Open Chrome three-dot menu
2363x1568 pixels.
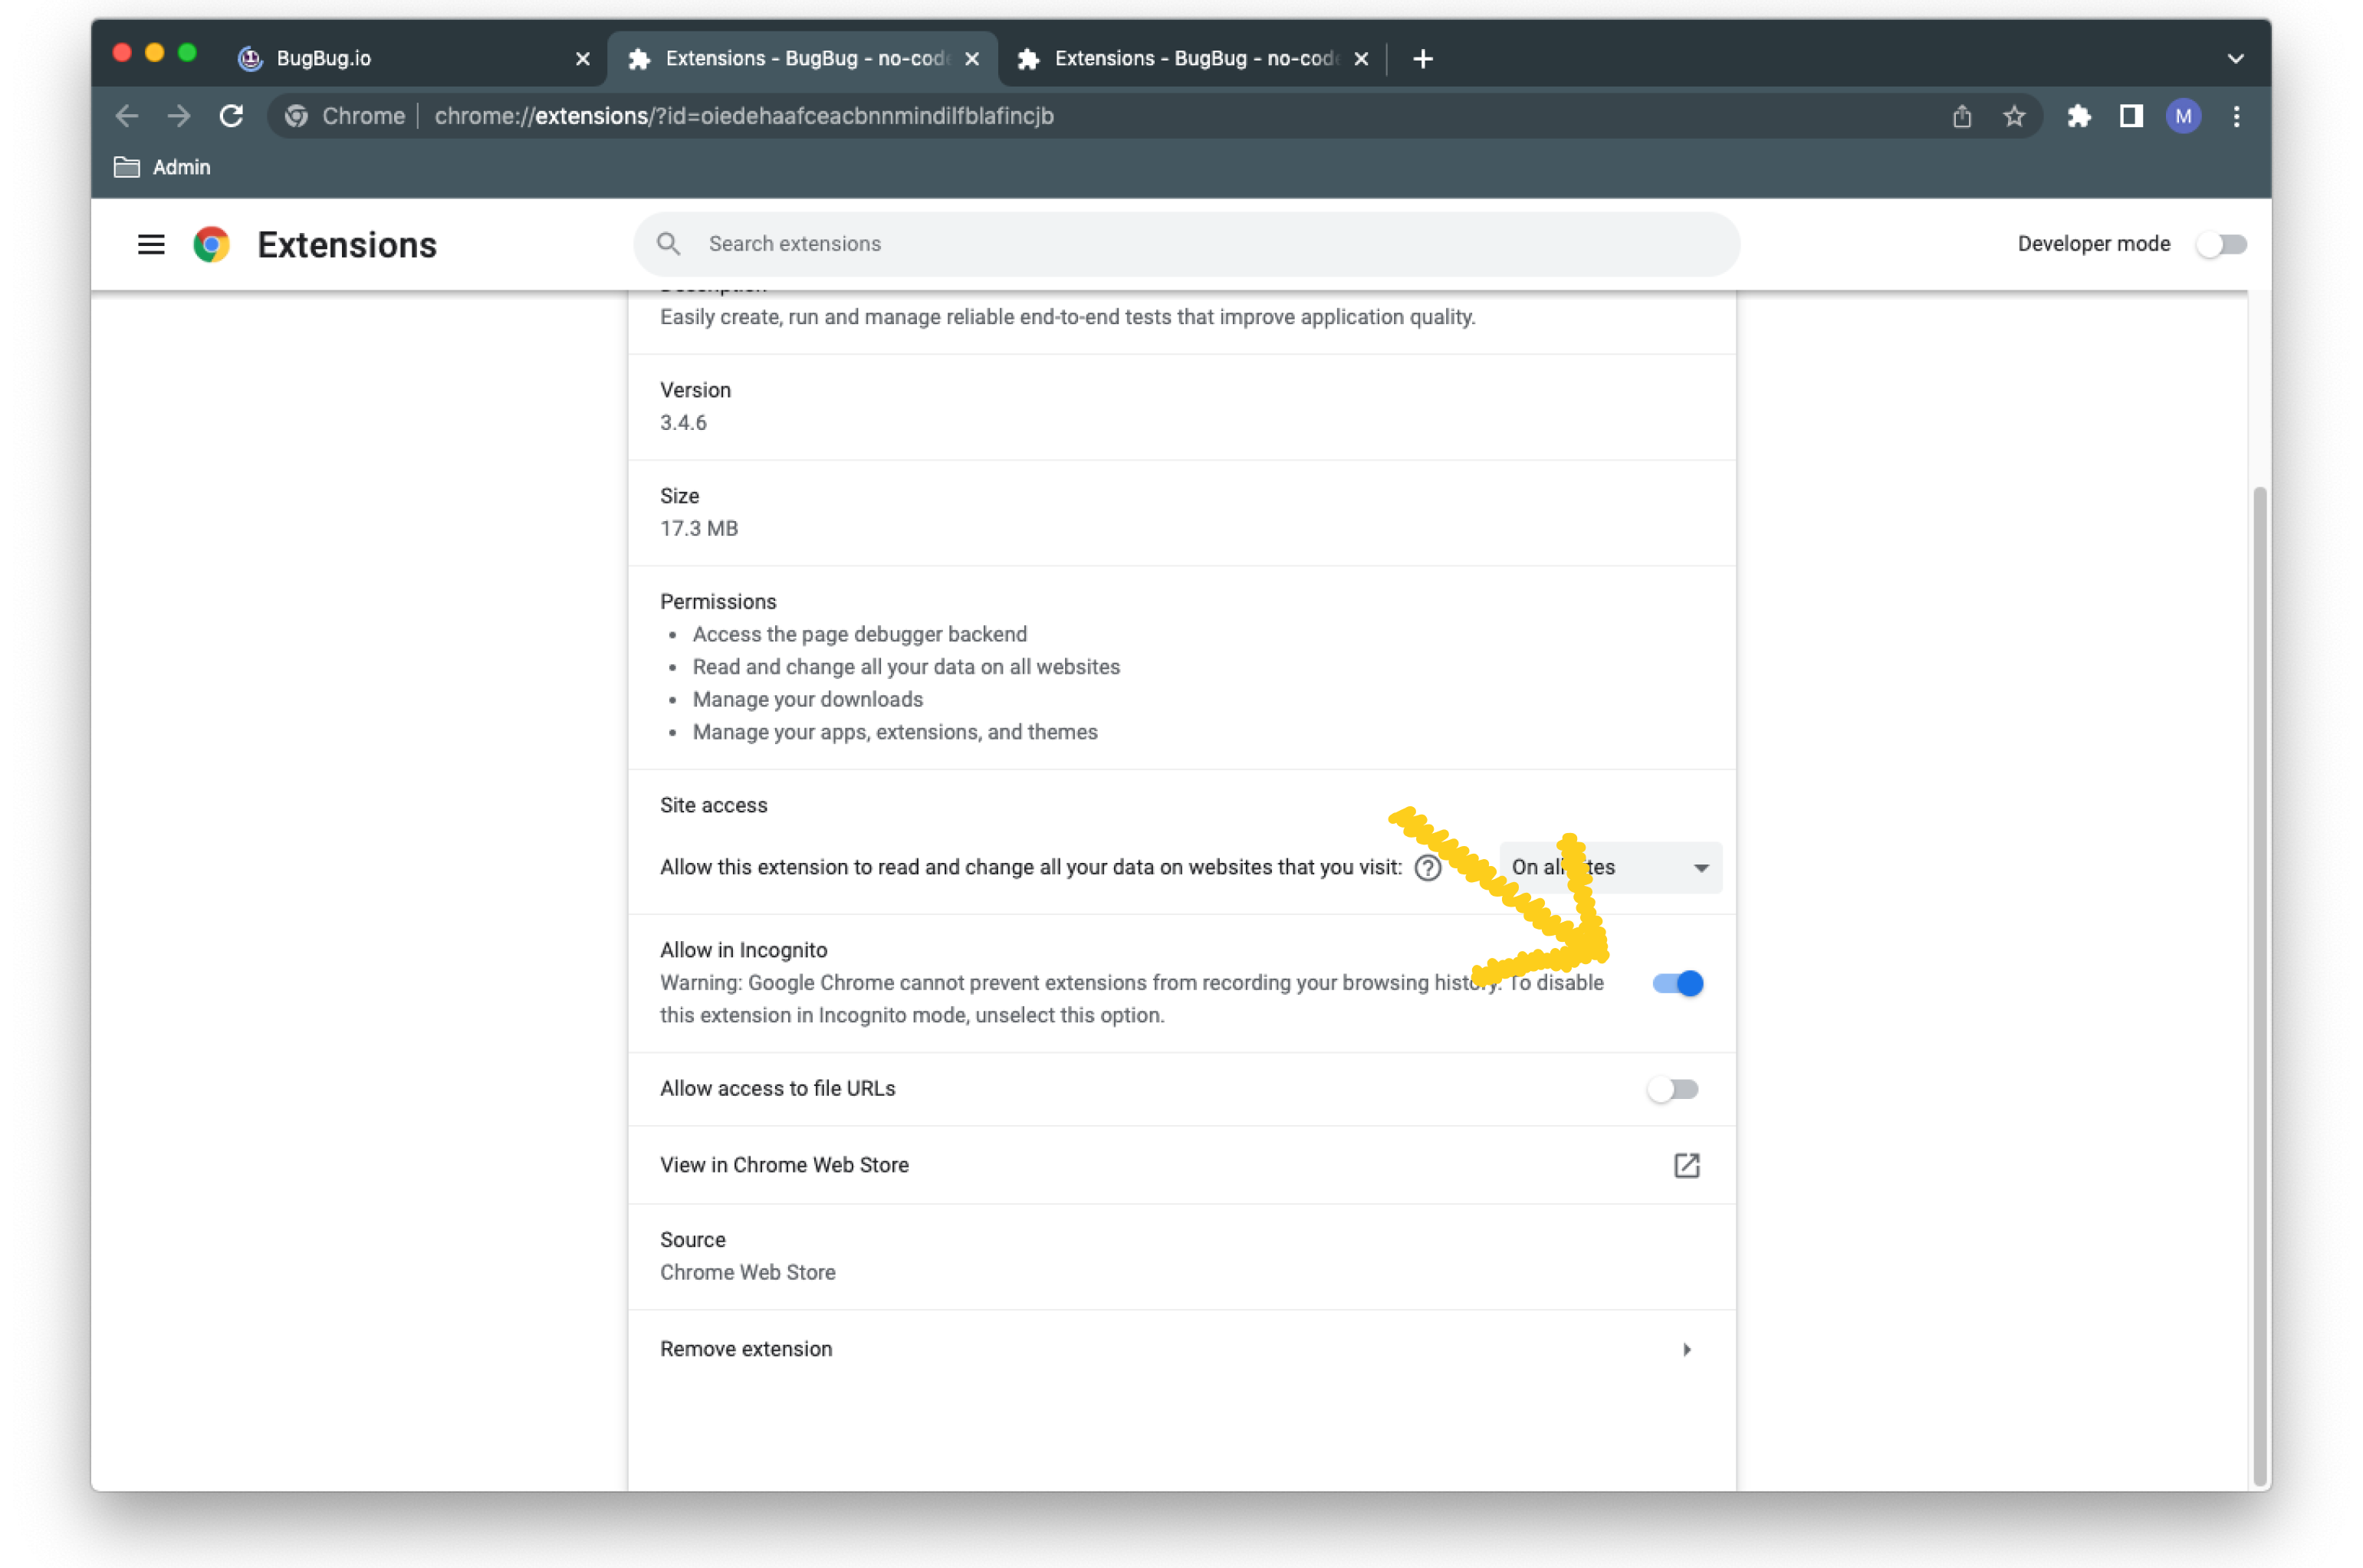point(2237,116)
